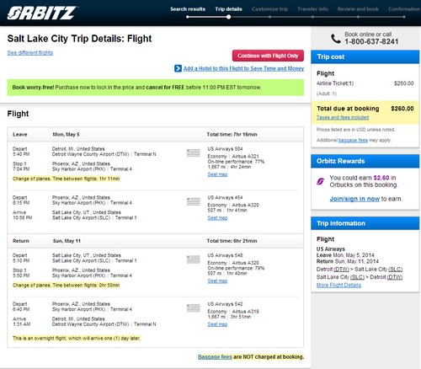Click Join/sign in now link
Viewport: 421px width, 369px height.
click(354, 199)
